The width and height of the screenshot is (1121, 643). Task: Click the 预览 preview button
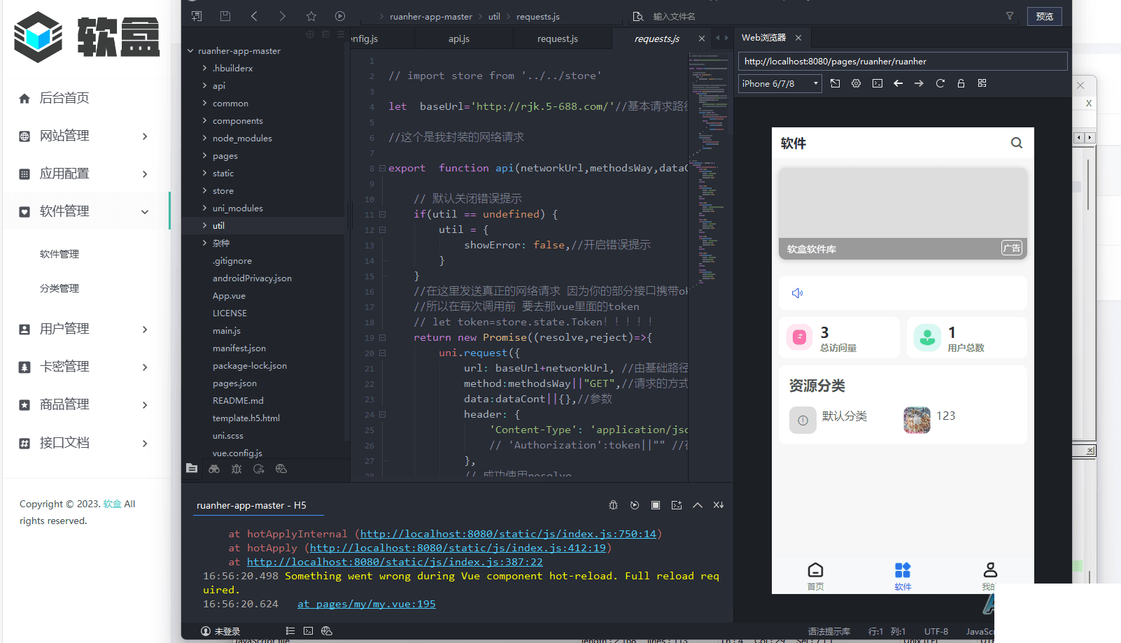tap(1044, 16)
